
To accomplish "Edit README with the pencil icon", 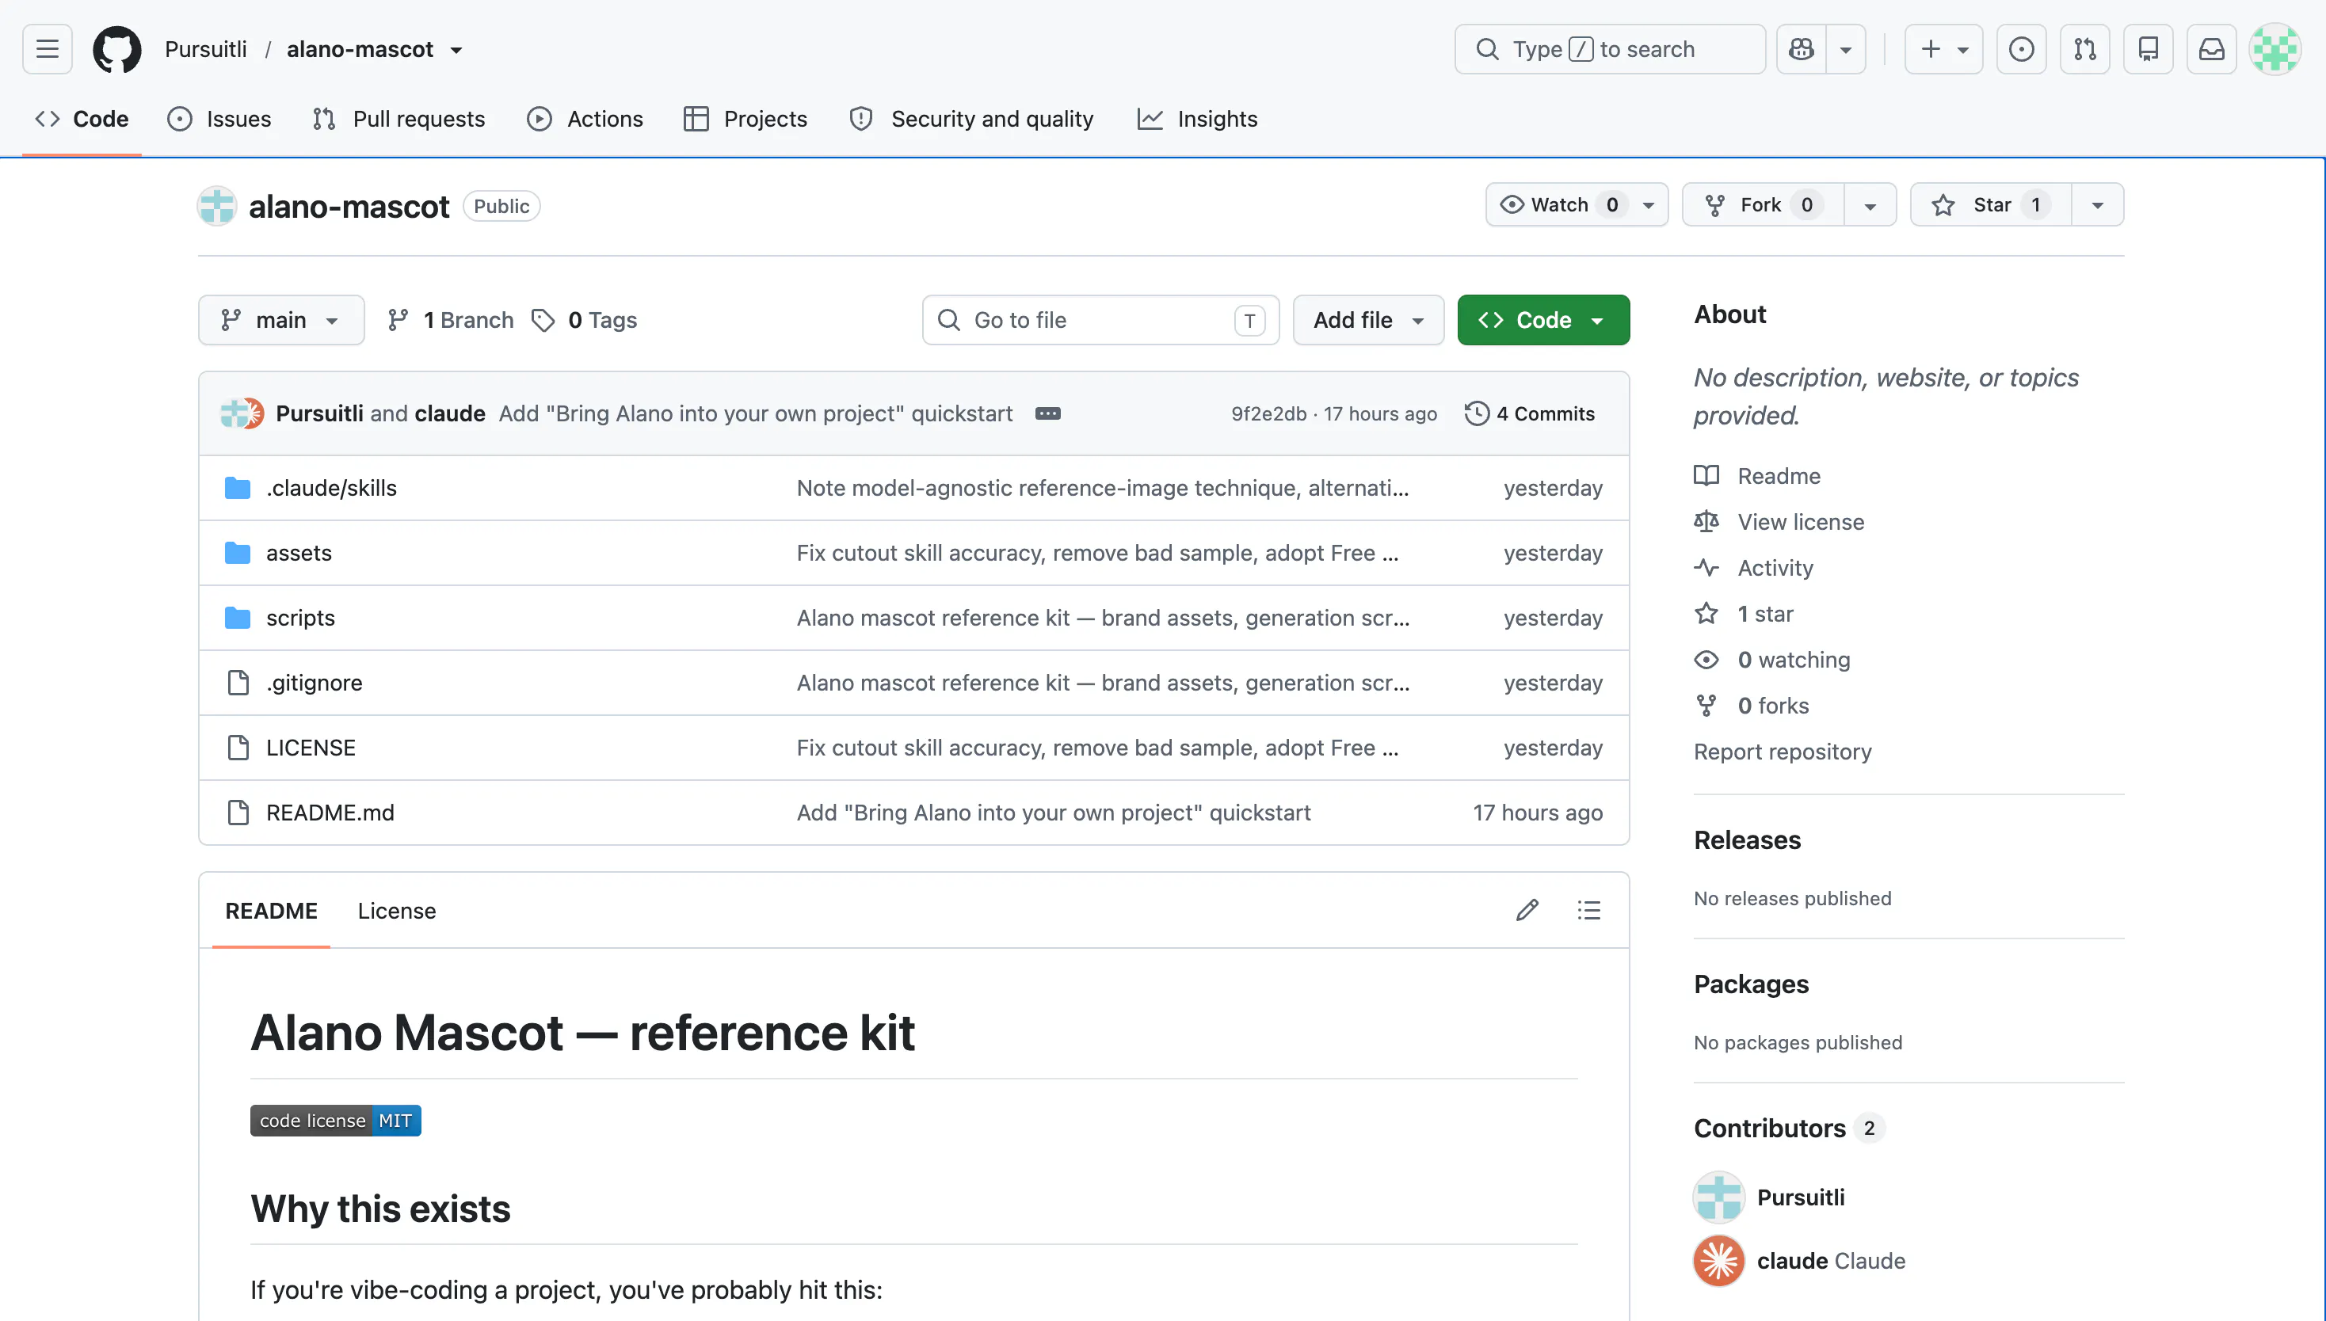I will (1527, 910).
